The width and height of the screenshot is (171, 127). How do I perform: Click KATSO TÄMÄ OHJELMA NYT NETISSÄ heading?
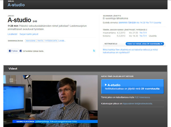[x=117, y=76]
